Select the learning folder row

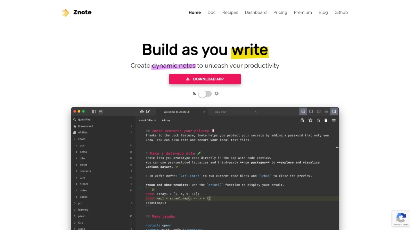[x=102, y=210]
